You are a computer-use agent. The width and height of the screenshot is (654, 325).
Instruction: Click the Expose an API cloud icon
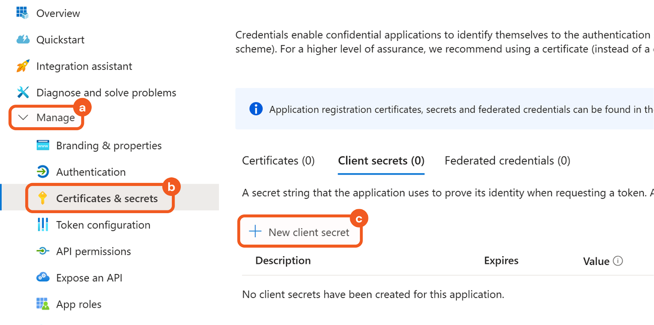pyautogui.click(x=43, y=278)
